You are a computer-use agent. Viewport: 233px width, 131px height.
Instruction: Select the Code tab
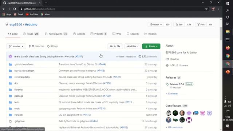pyautogui.click(x=13, y=34)
